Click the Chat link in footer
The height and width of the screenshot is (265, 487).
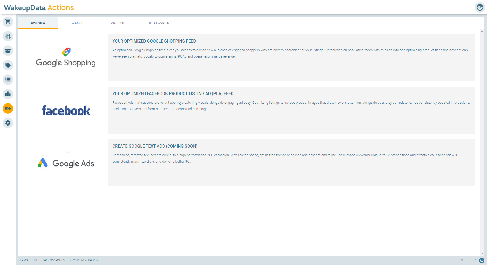[x=474, y=260]
